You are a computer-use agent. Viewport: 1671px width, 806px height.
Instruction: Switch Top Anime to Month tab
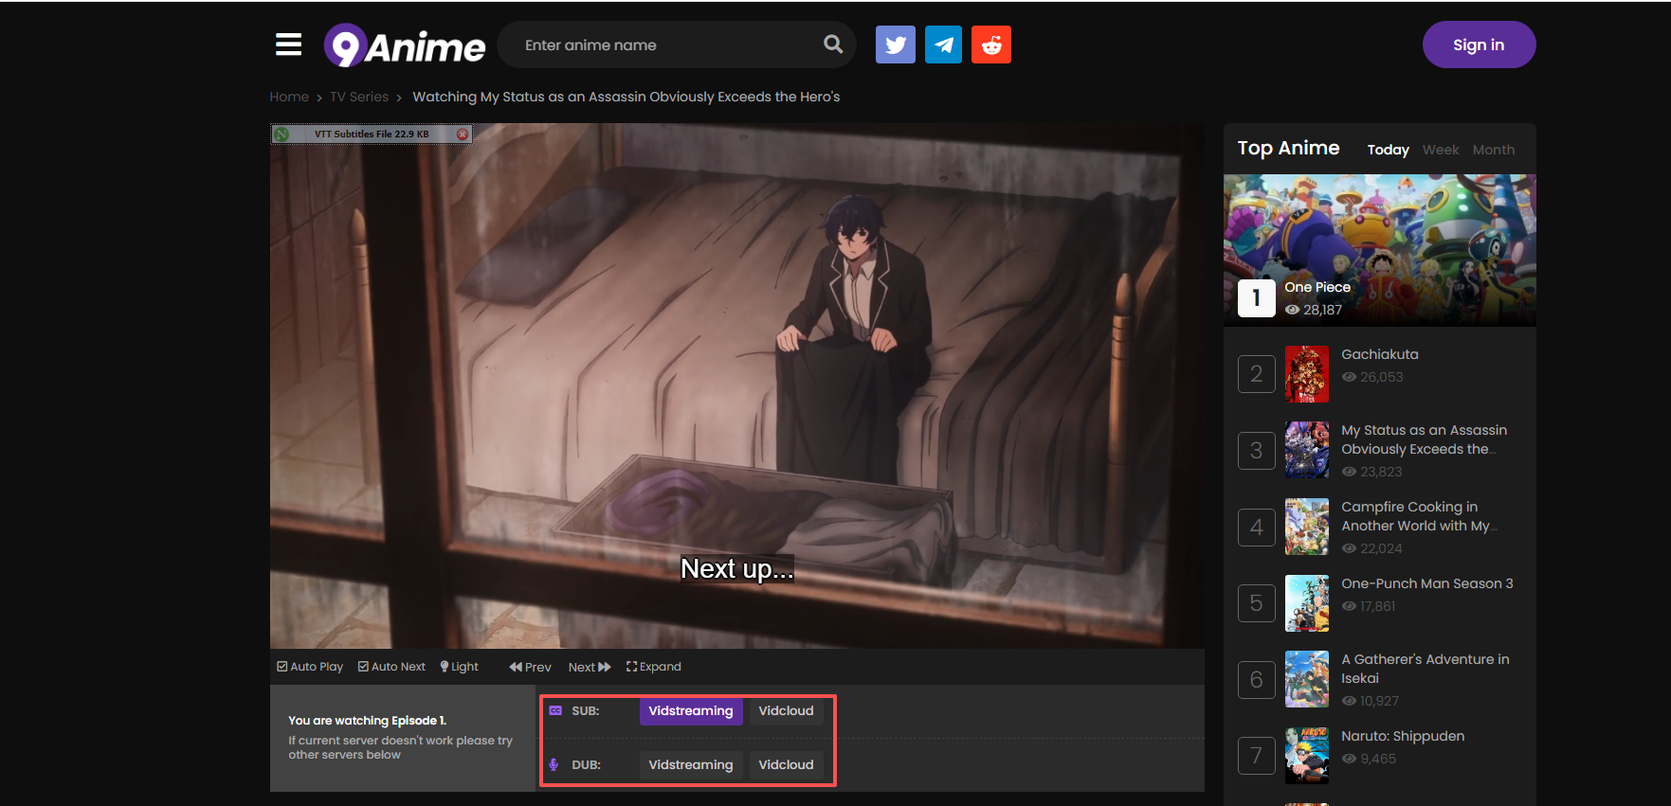coord(1493,150)
